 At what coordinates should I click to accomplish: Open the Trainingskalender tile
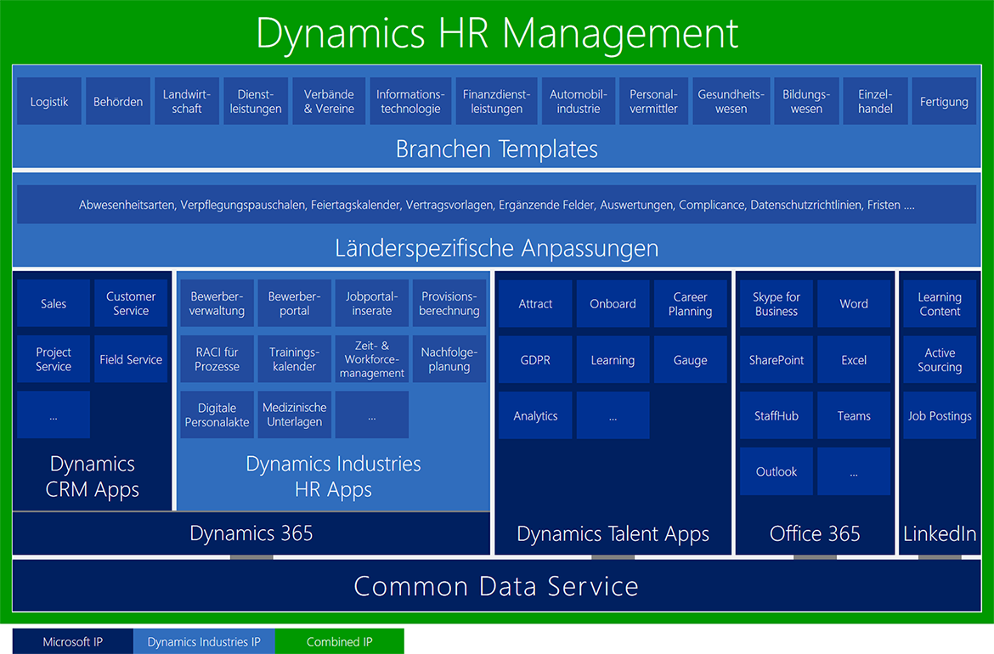295,359
